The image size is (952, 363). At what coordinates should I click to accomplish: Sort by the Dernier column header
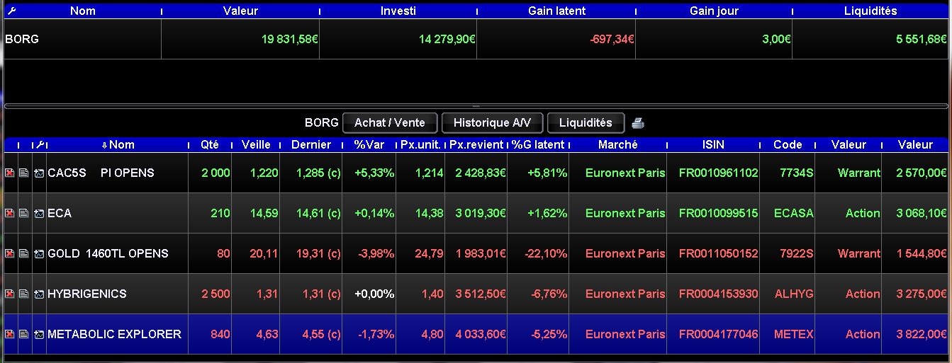coord(311,144)
